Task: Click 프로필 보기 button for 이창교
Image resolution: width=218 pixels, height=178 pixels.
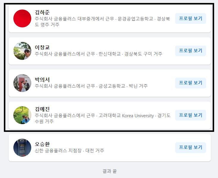Action: [190, 51]
